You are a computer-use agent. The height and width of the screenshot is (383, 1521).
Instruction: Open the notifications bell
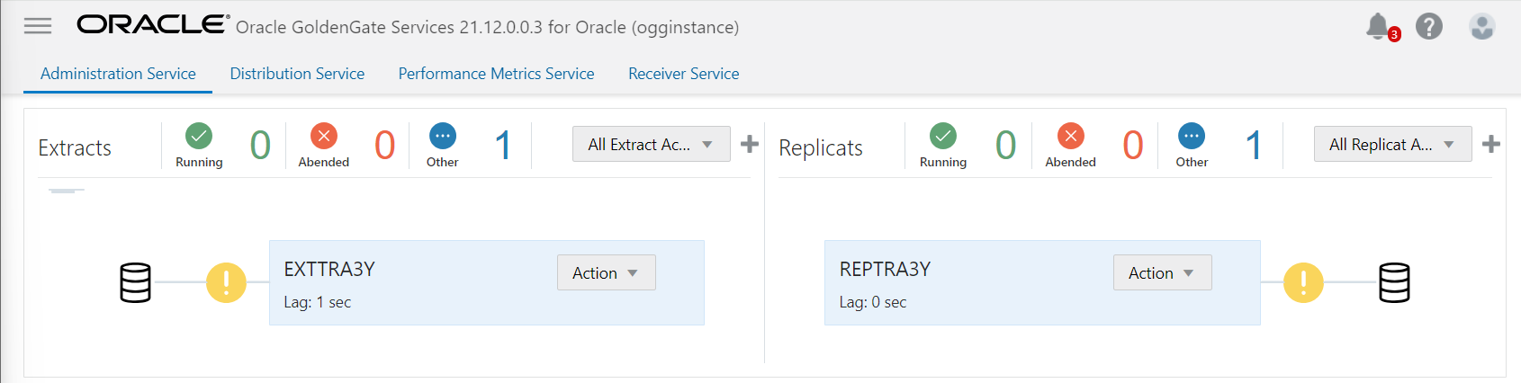1379,26
